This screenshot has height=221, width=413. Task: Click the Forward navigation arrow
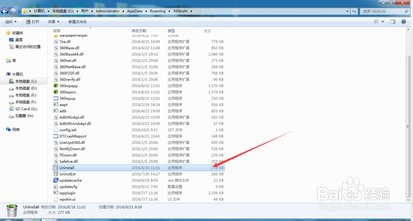(13, 11)
